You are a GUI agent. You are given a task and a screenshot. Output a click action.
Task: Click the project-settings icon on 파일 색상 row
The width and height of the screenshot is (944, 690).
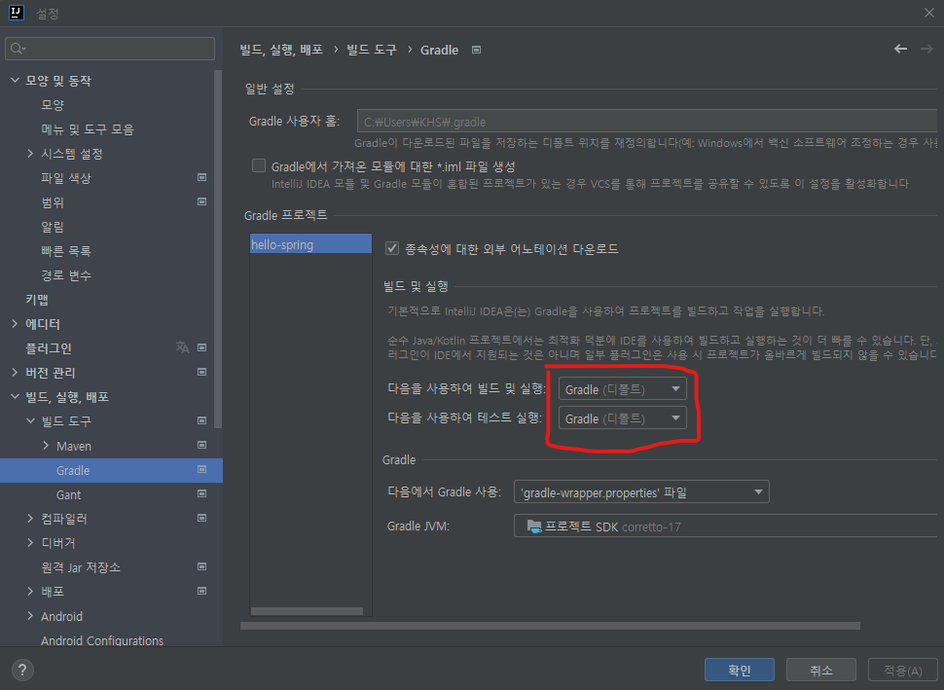pyautogui.click(x=202, y=178)
